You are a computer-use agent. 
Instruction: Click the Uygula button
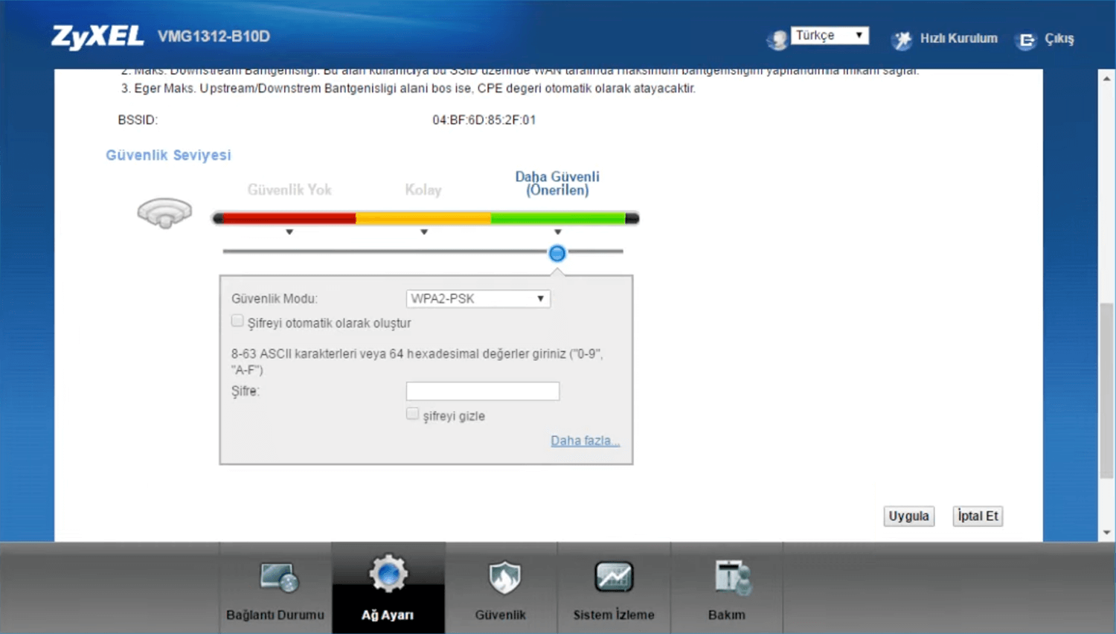[908, 516]
